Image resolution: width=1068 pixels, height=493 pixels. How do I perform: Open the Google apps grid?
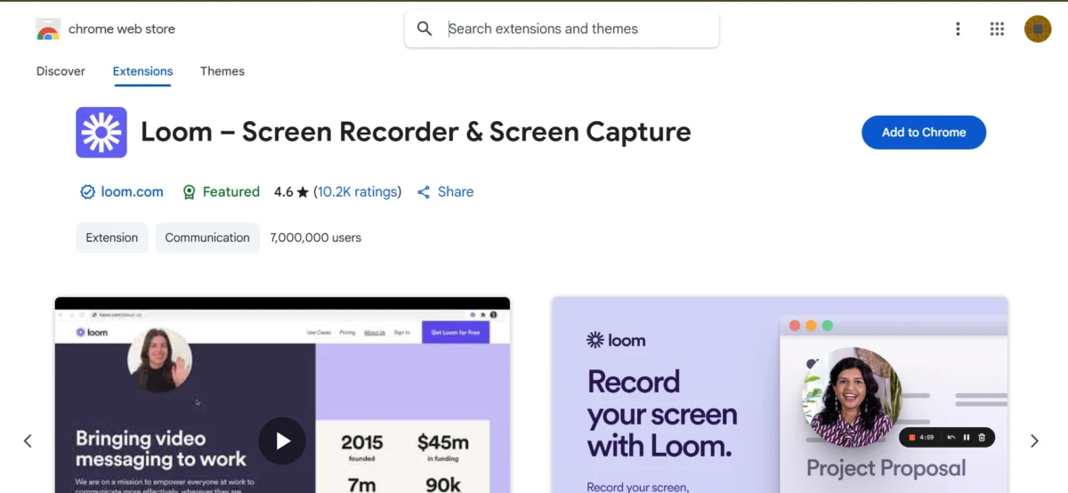(x=997, y=28)
